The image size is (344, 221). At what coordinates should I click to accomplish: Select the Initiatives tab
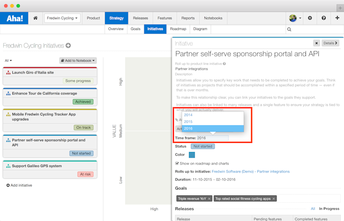155,29
